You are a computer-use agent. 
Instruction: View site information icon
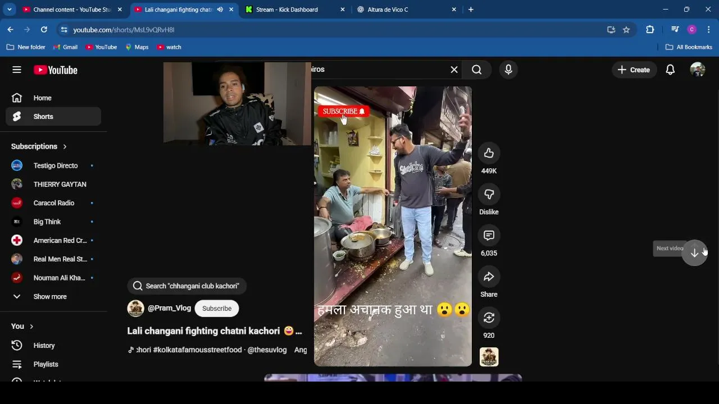point(64,30)
